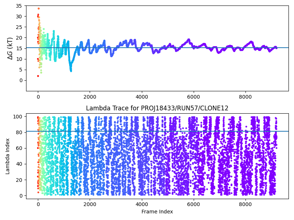Viewport: 294px width, 220px height.
Task: Click y-axis tick 35 on ΔG plot
Action: click(x=19, y=6)
